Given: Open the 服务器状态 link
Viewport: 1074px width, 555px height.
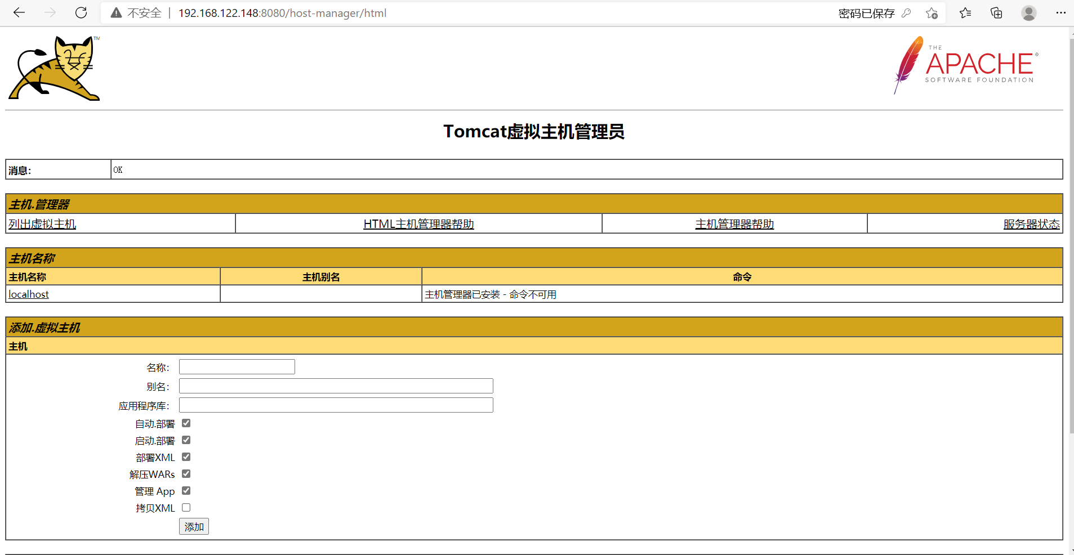Looking at the screenshot, I should click(x=1032, y=224).
